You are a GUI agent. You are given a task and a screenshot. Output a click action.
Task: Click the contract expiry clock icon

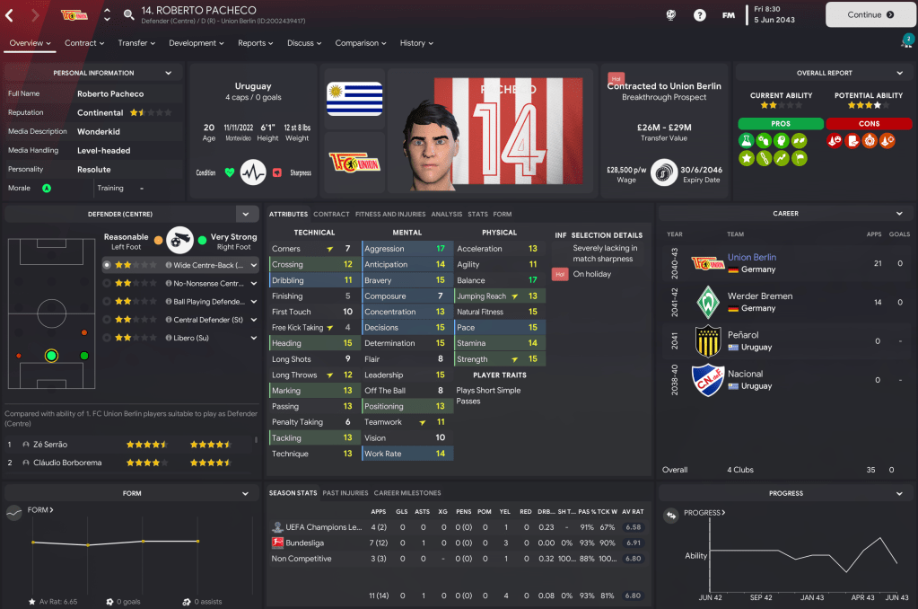pyautogui.click(x=663, y=173)
